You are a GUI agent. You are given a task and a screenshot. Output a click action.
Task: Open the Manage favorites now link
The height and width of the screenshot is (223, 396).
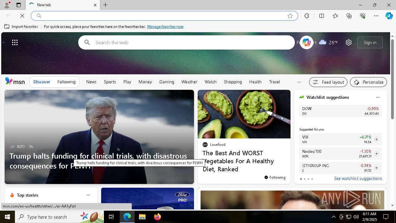click(165, 27)
